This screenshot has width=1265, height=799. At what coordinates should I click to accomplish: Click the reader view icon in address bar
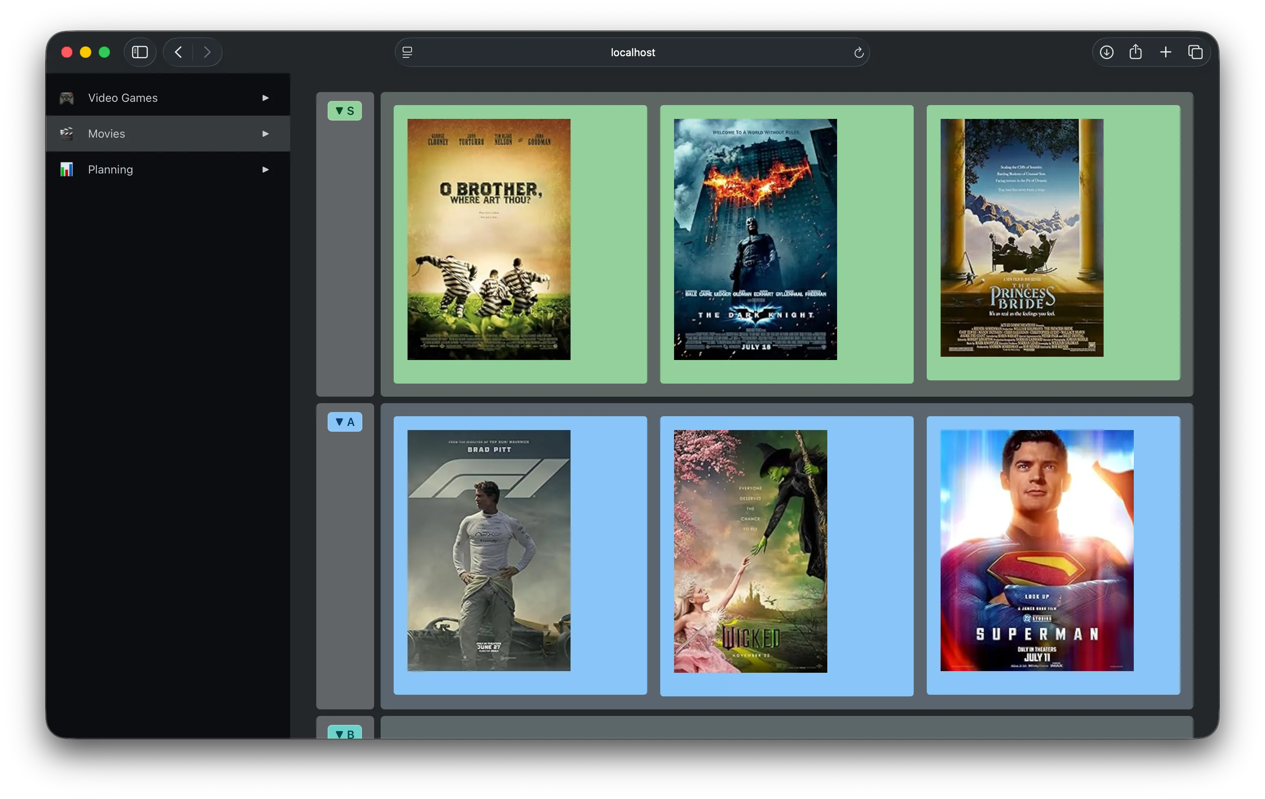point(407,52)
